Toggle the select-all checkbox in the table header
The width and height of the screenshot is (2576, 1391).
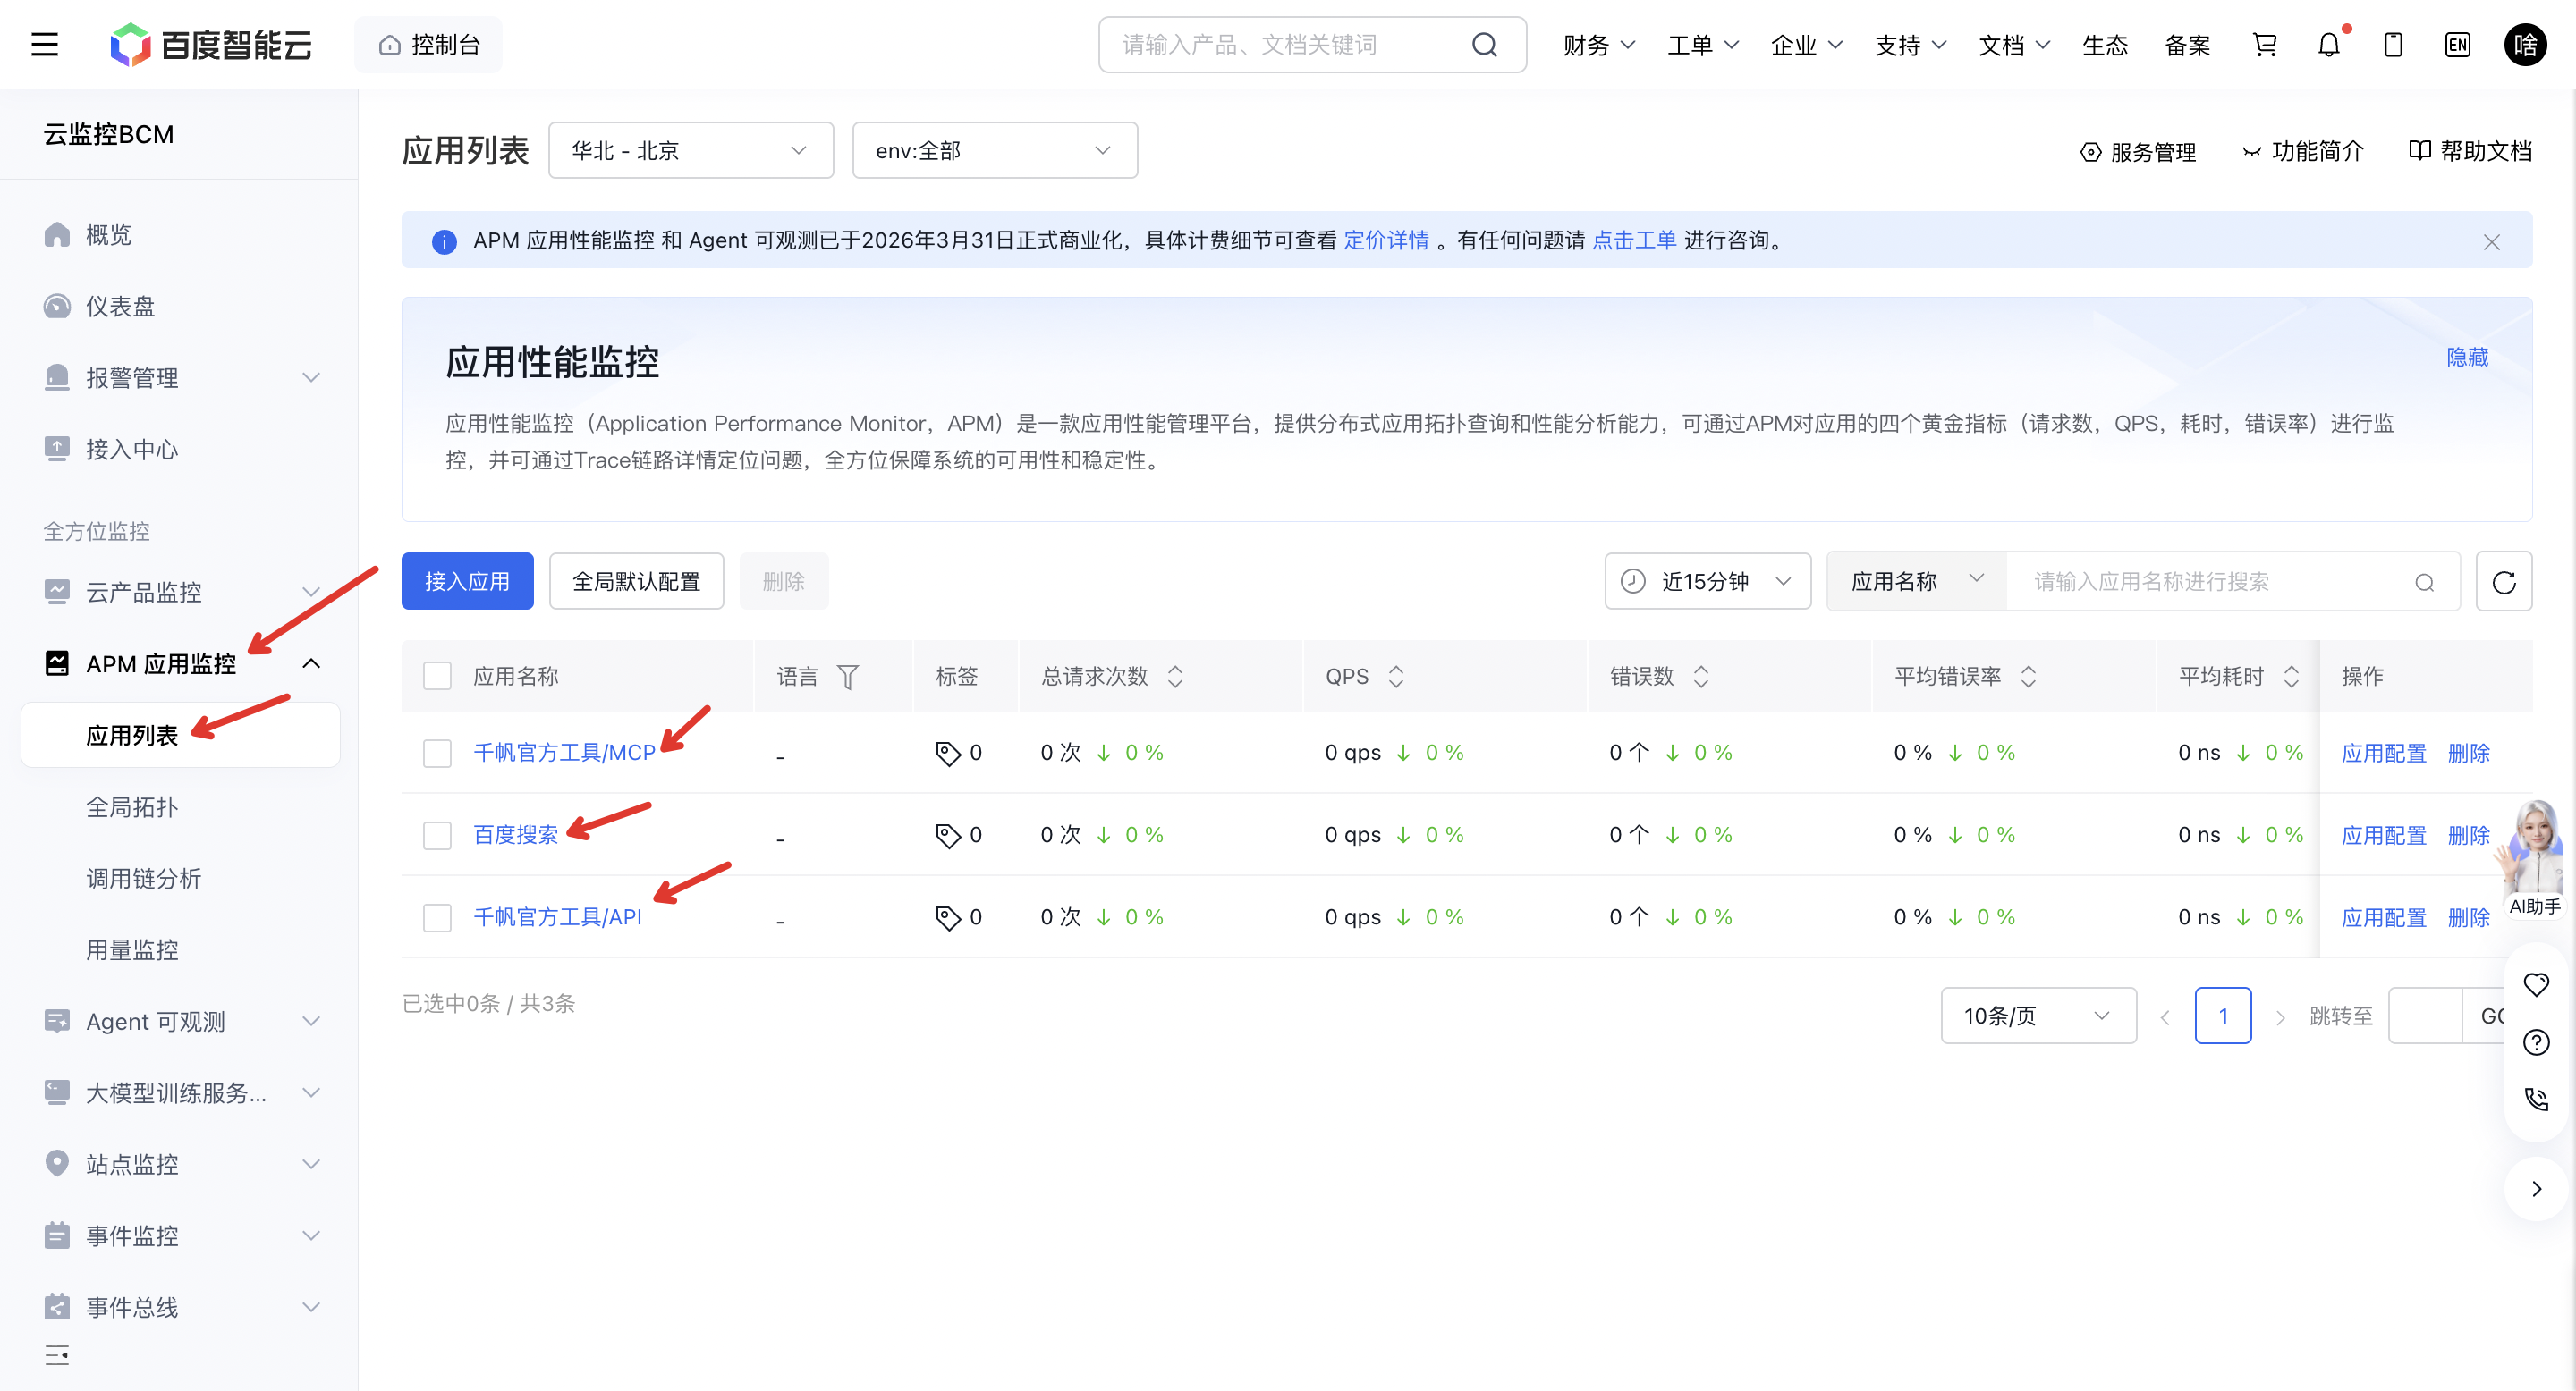click(x=437, y=677)
